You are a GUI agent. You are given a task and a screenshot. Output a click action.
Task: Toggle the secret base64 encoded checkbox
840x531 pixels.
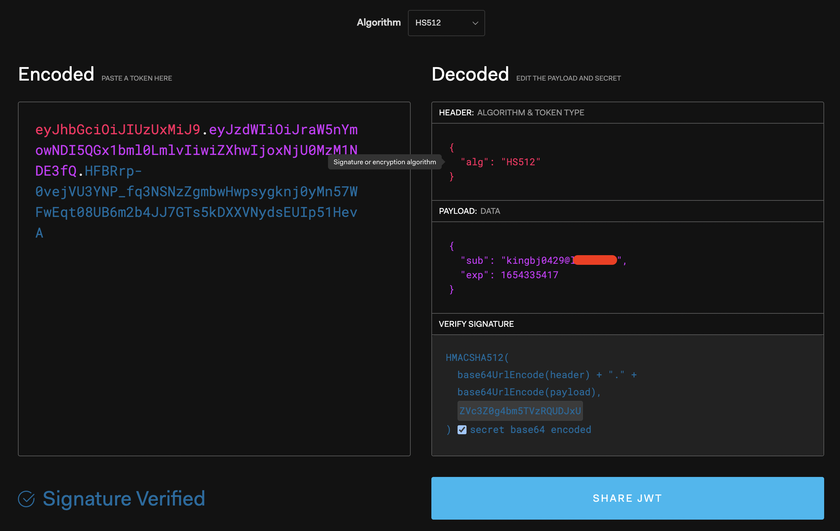(x=462, y=429)
